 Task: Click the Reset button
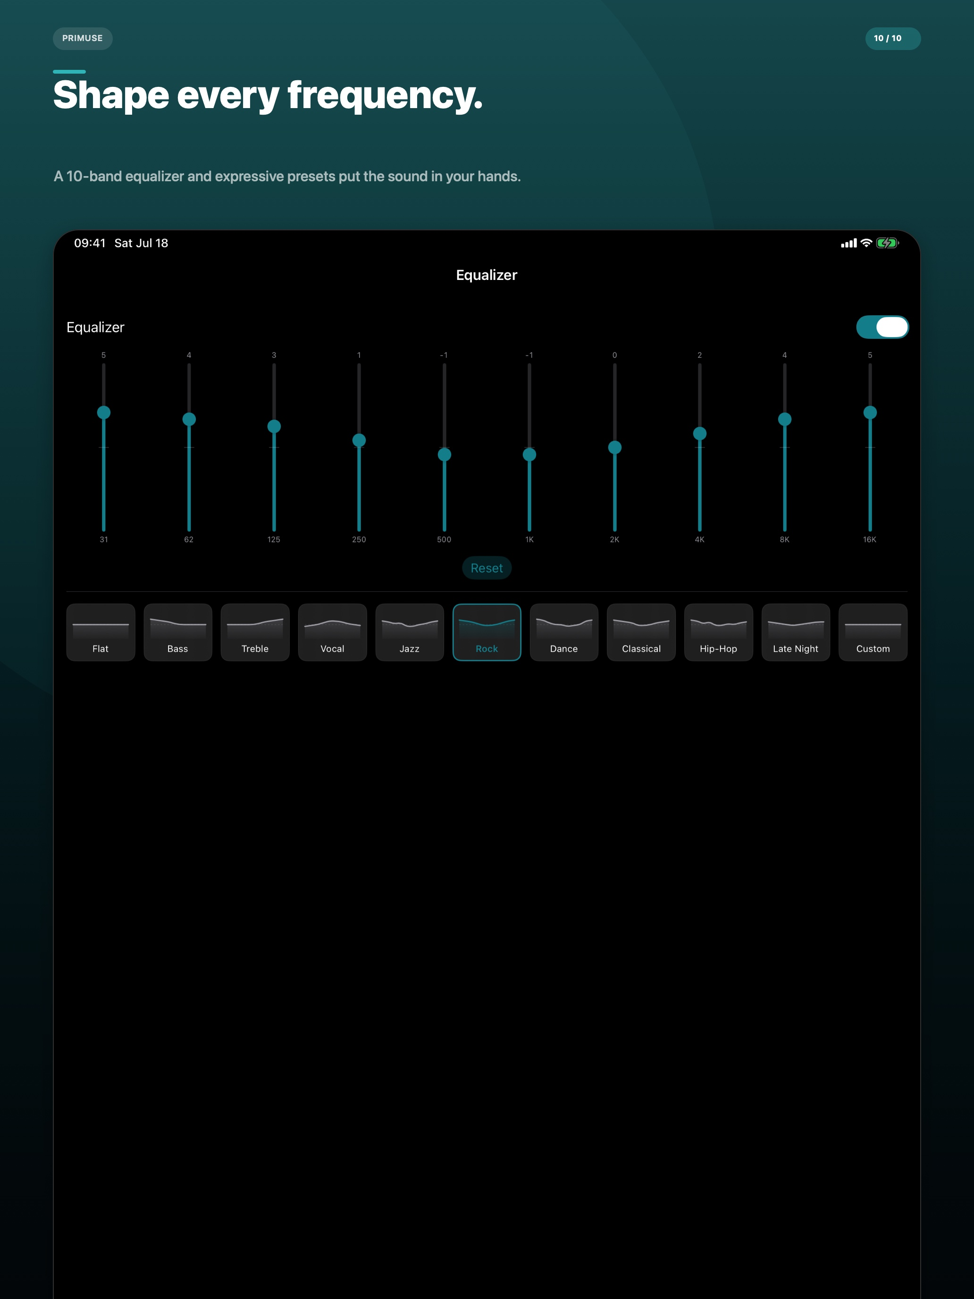(x=487, y=568)
